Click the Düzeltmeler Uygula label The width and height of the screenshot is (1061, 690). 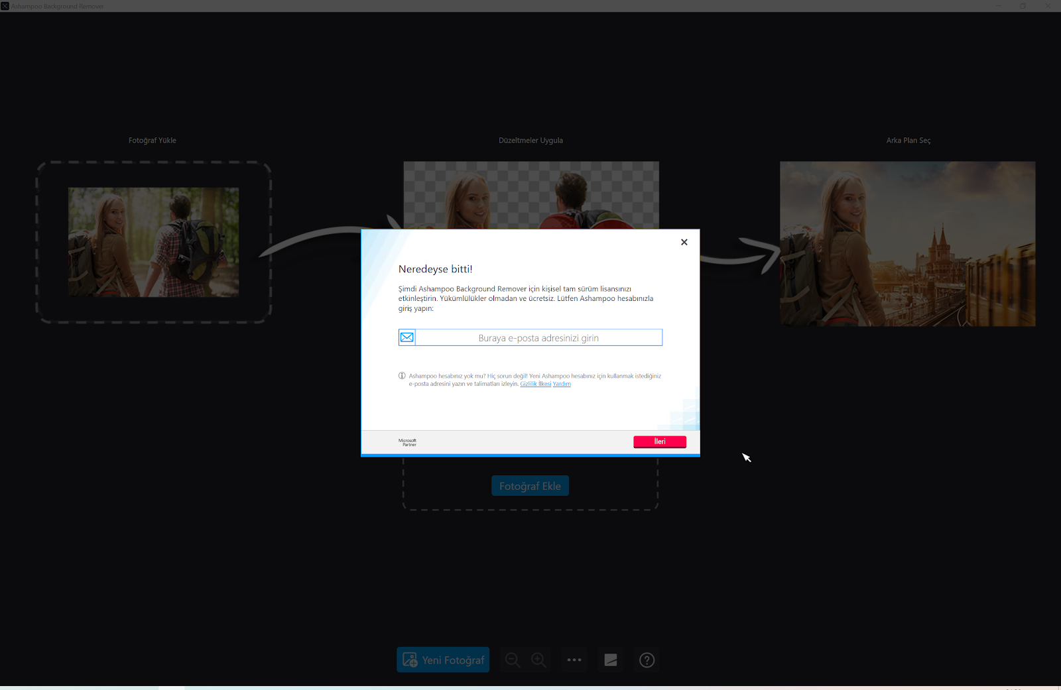coord(530,141)
